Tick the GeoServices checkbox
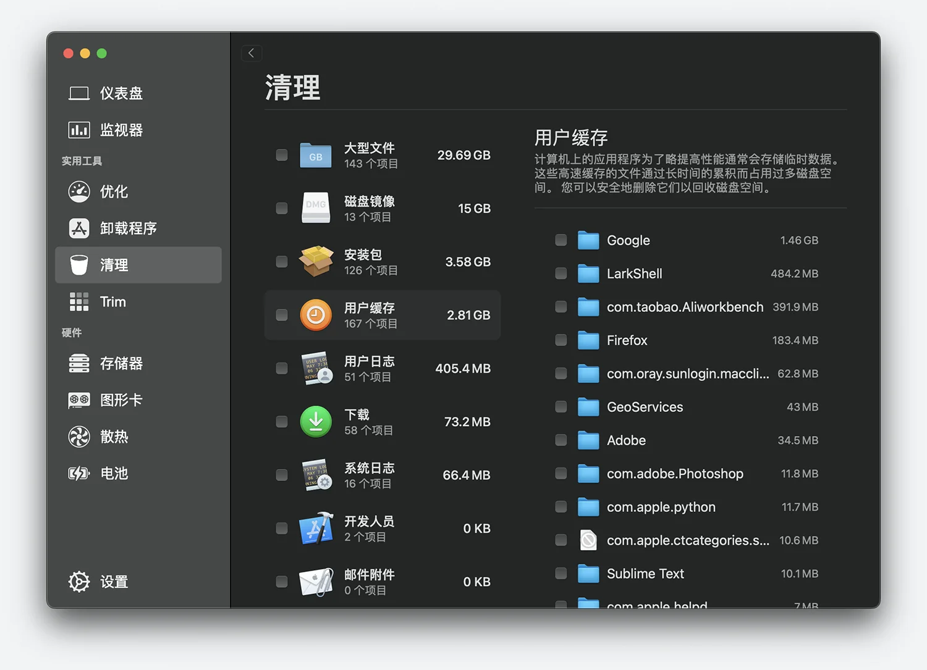The width and height of the screenshot is (927, 670). pyautogui.click(x=561, y=407)
